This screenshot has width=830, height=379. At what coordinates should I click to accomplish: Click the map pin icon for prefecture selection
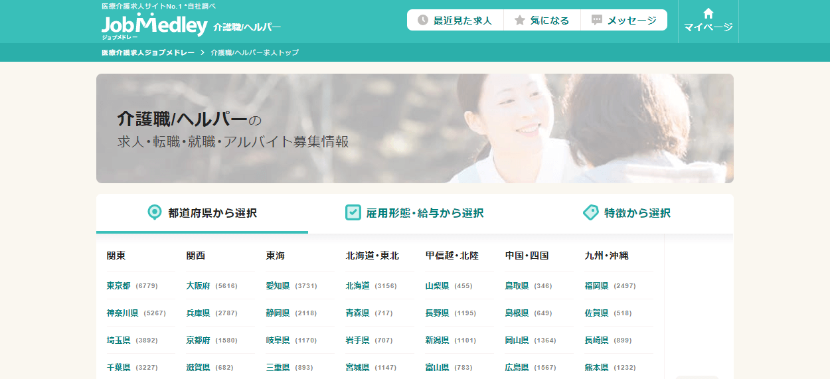pos(154,212)
